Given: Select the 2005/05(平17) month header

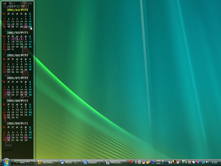Looking at the screenshot, I should [x=17, y=33].
